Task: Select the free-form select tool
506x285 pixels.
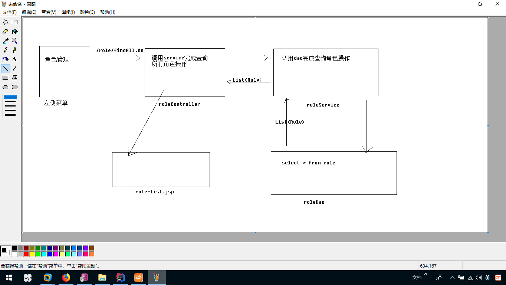Action: pos(5,22)
